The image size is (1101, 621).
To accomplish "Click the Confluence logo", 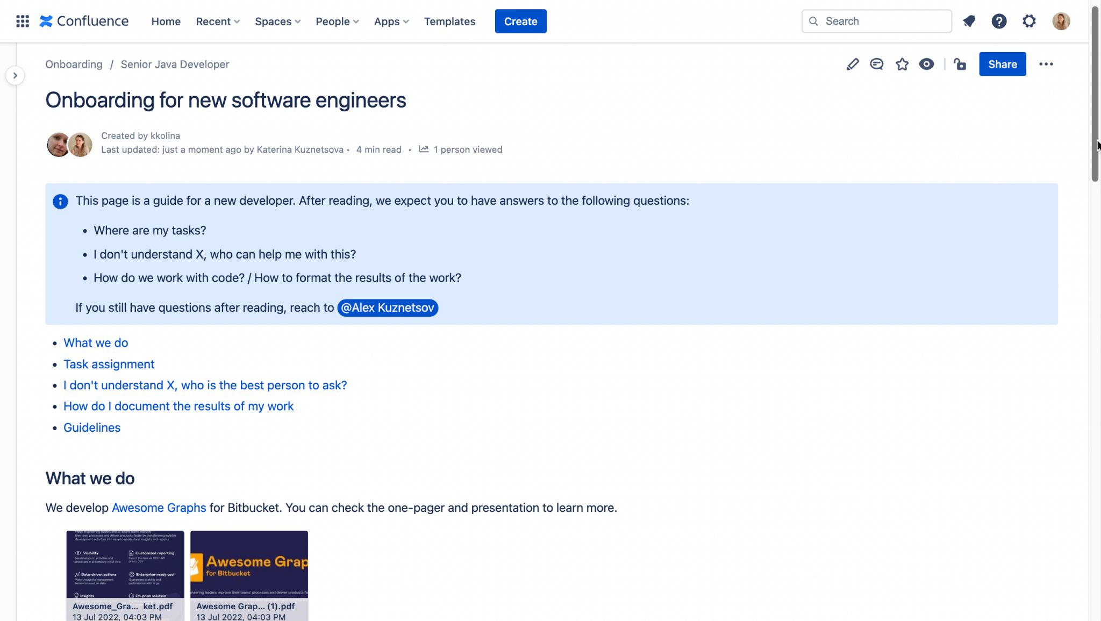I will [x=83, y=21].
